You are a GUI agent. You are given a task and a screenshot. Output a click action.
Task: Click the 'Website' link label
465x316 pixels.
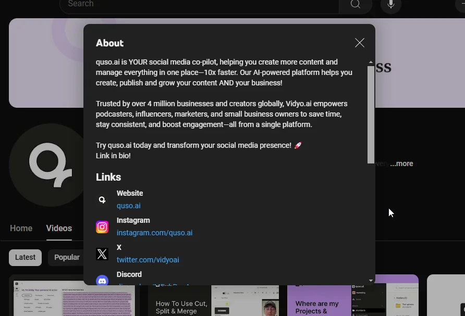(130, 193)
